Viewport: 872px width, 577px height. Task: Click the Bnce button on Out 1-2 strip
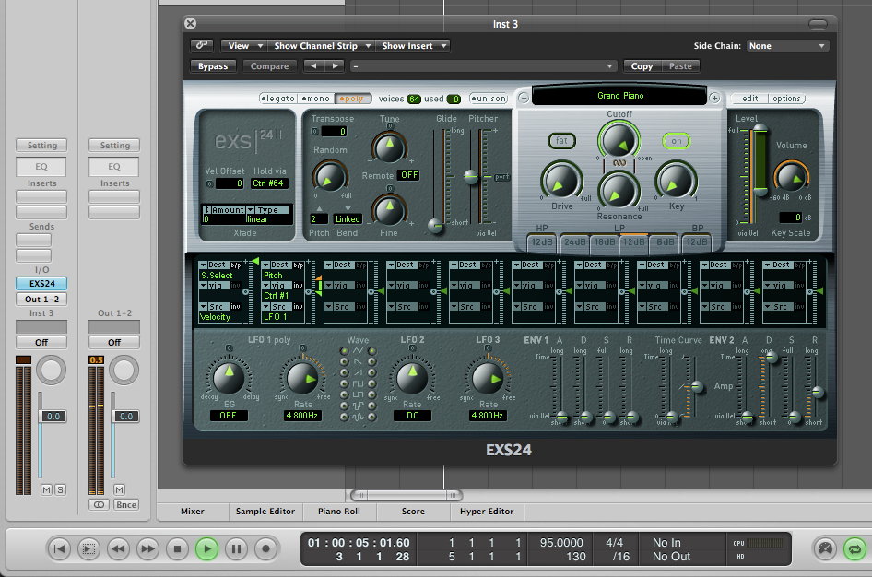point(126,505)
